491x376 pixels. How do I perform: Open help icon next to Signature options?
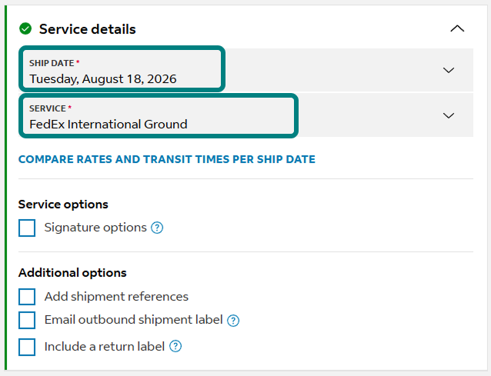pyautogui.click(x=157, y=228)
